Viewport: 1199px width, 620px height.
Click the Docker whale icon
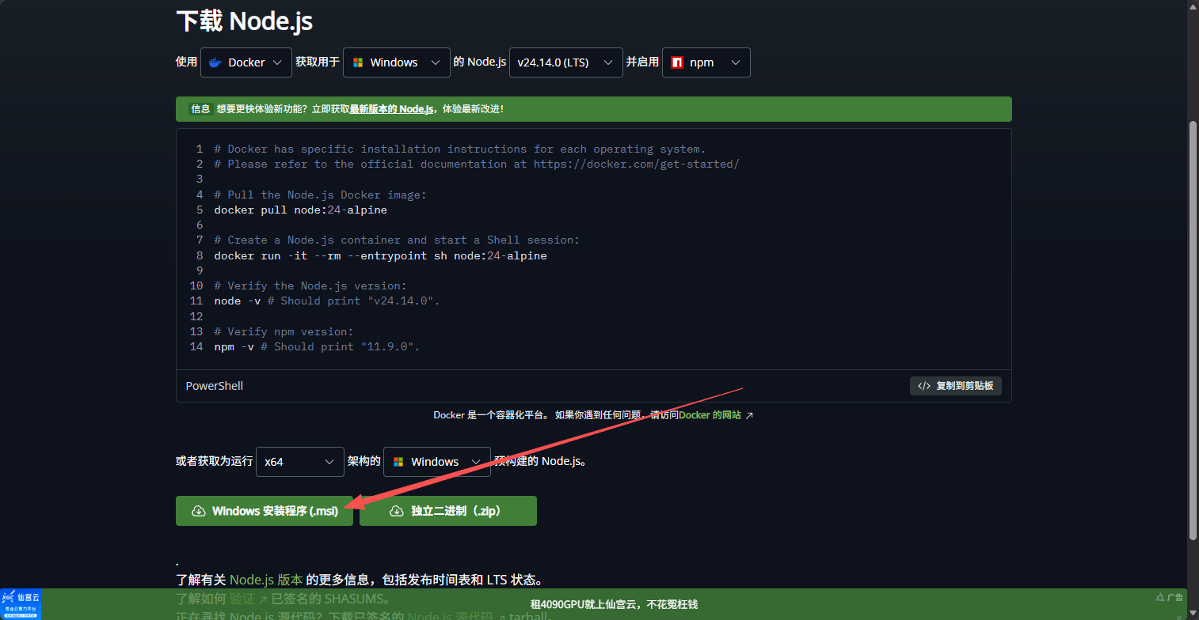[x=215, y=62]
